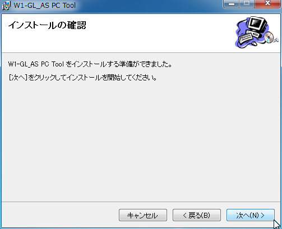Click the greyed-out maximize button
Screen dimensions: 282x229
coord(247,4)
